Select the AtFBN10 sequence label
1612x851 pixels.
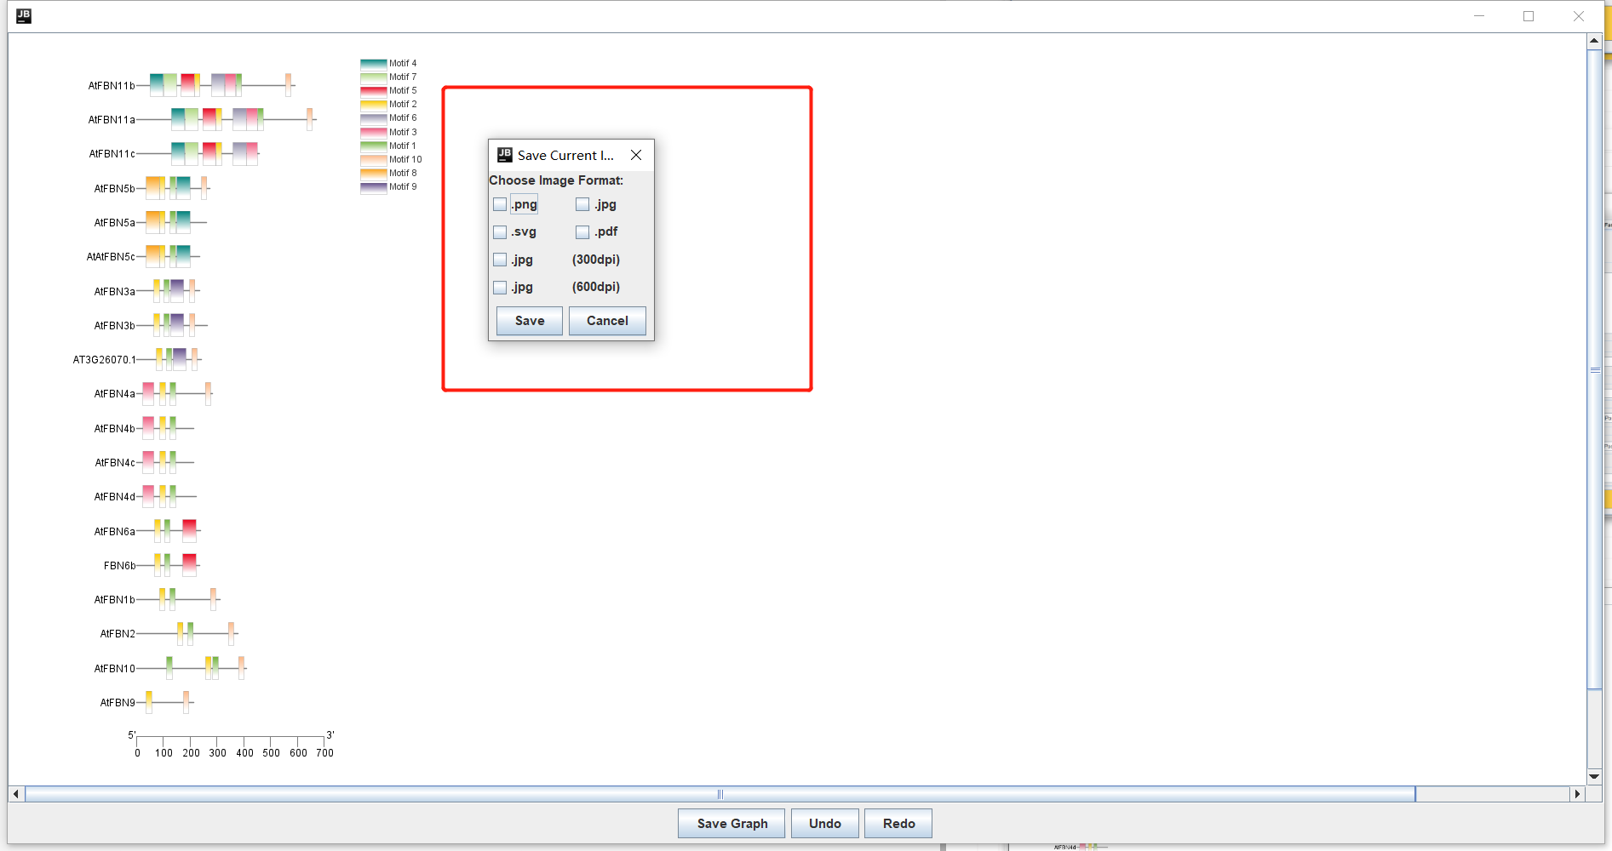tap(115, 669)
